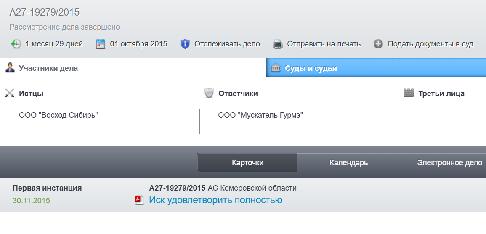Click the crossed swords icon by Истцы
Image resolution: width=486 pixels, height=234 pixels.
tap(10, 93)
